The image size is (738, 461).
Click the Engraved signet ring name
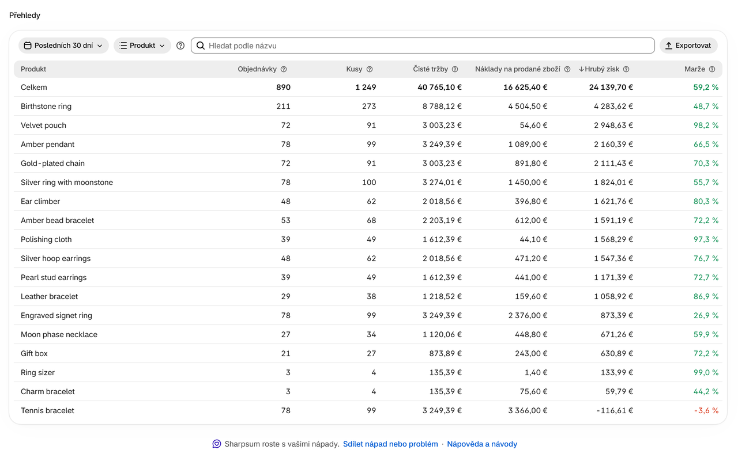coord(57,316)
